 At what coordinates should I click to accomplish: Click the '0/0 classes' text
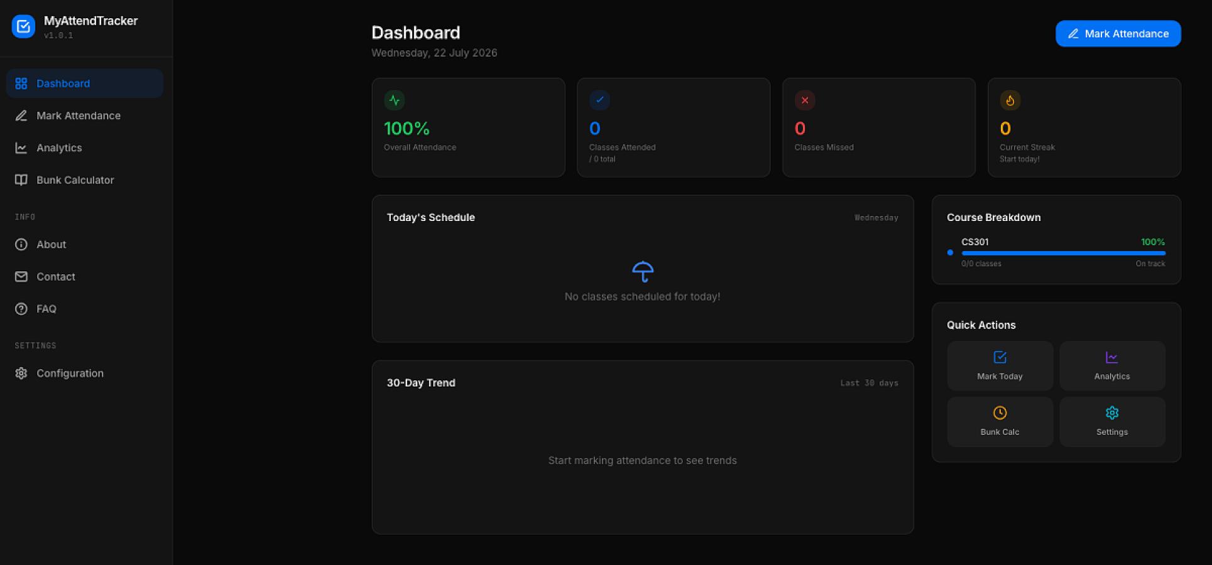click(981, 264)
